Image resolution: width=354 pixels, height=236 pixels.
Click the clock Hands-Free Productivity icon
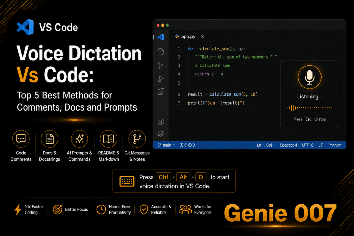click(101, 209)
